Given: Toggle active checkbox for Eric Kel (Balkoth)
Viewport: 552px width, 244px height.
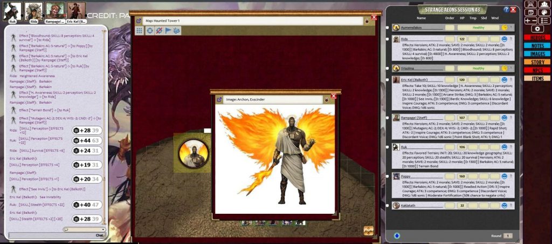Looking at the screenshot, I should tap(388, 80).
